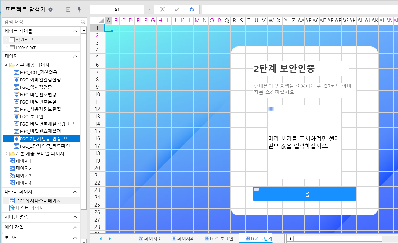This screenshot has height=243, width=398.
Task: Show more tabs via right ellipsis
Action: tap(279, 239)
